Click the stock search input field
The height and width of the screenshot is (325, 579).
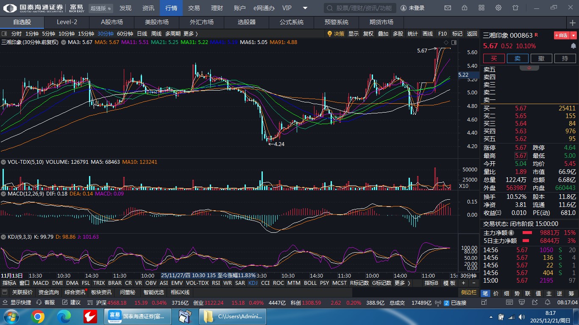(x=360, y=8)
